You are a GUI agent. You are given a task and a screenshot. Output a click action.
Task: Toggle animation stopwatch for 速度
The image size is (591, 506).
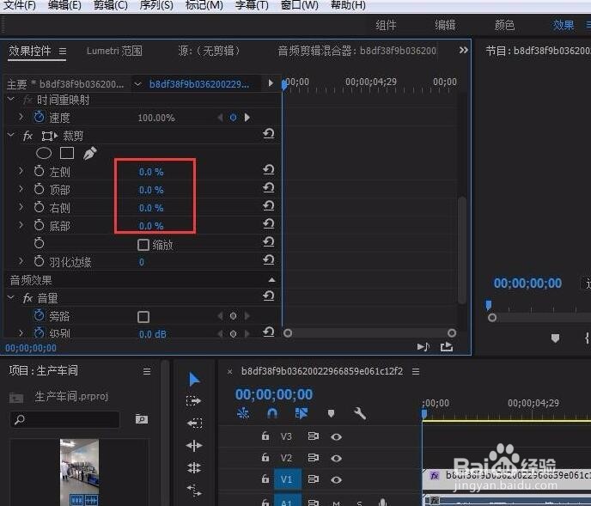point(39,117)
